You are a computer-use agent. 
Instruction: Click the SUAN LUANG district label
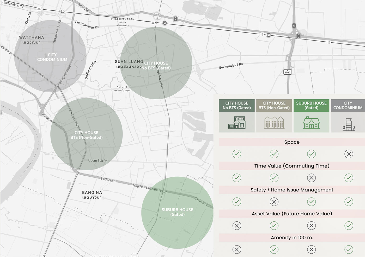(x=129, y=62)
